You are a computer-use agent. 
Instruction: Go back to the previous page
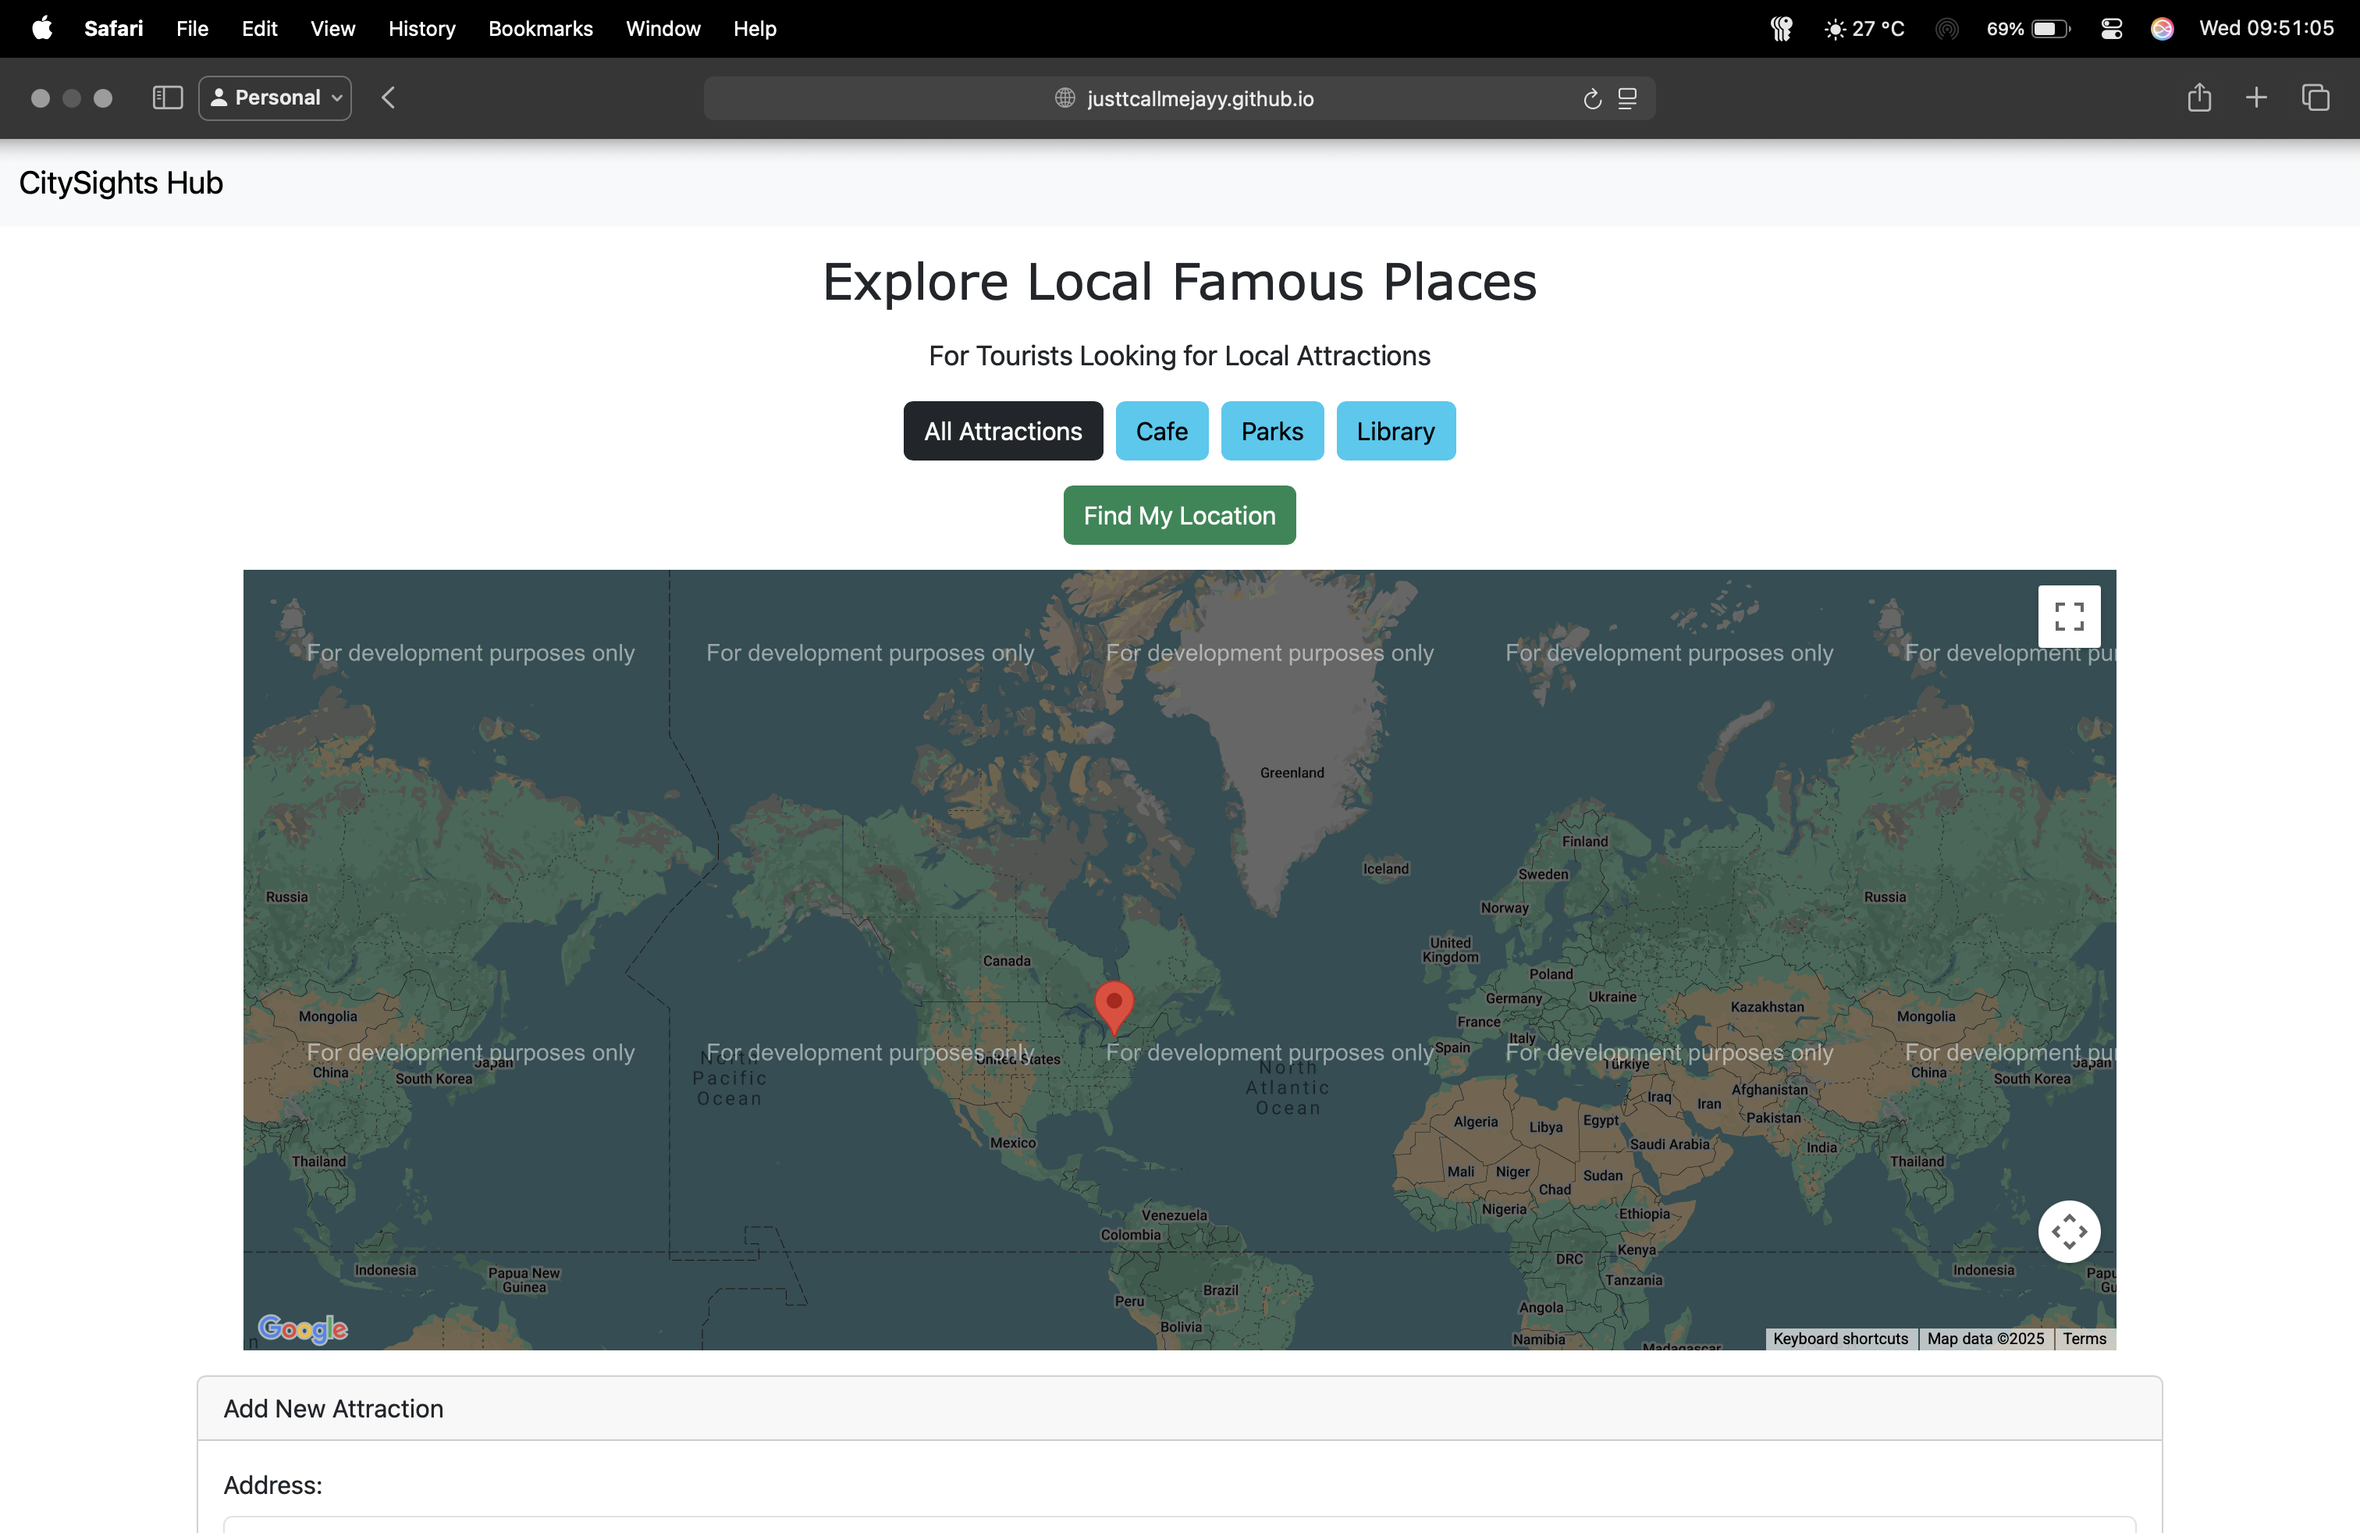(x=388, y=97)
